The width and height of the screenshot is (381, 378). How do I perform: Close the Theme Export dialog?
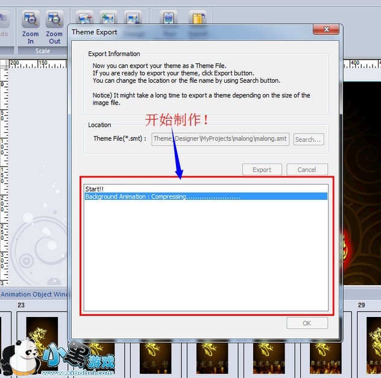pos(326,30)
